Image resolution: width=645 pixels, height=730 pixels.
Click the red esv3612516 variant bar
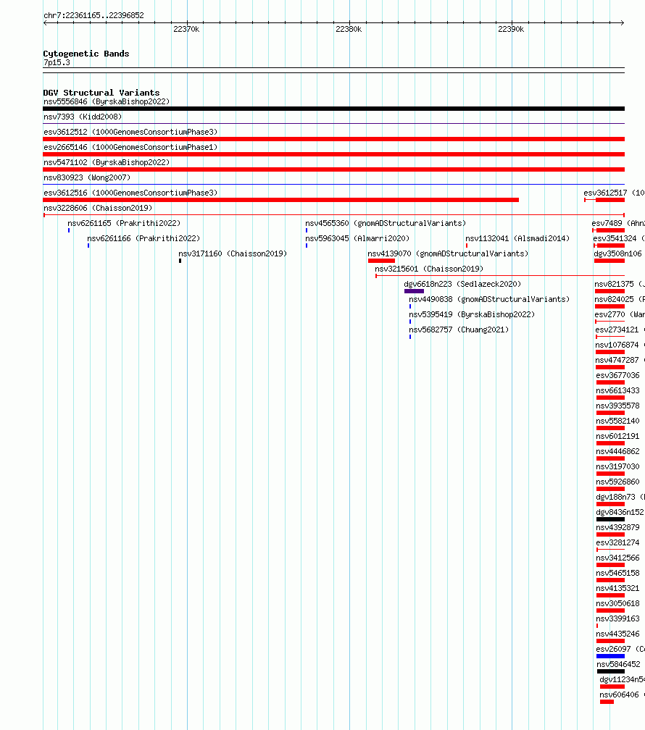pyautogui.click(x=281, y=200)
